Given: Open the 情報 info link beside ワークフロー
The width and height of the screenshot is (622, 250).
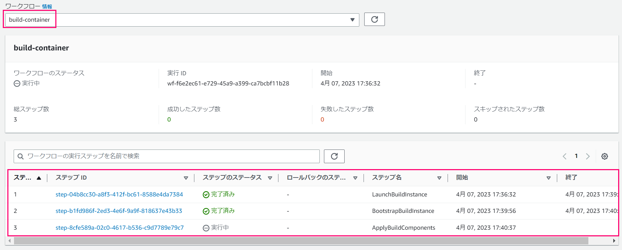Looking at the screenshot, I should [x=47, y=7].
